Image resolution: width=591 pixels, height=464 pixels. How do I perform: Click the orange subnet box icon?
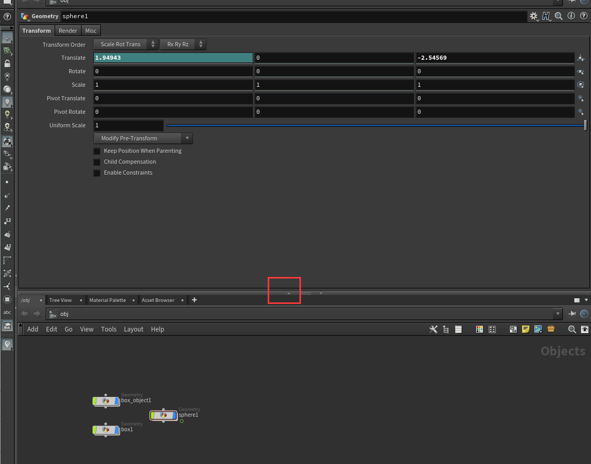[551, 329]
